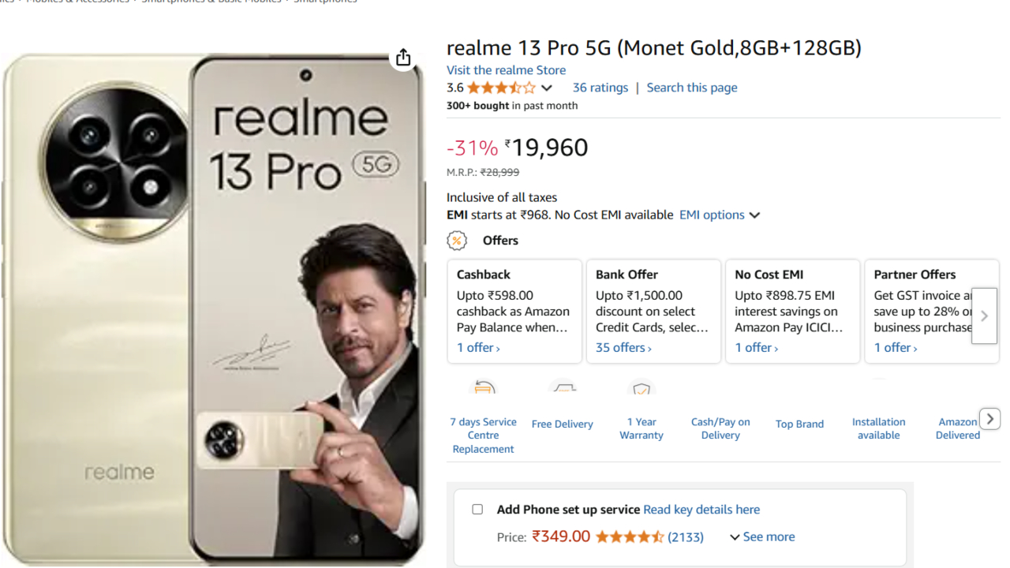
Task: Open the 36 ratings link
Action: (x=600, y=88)
